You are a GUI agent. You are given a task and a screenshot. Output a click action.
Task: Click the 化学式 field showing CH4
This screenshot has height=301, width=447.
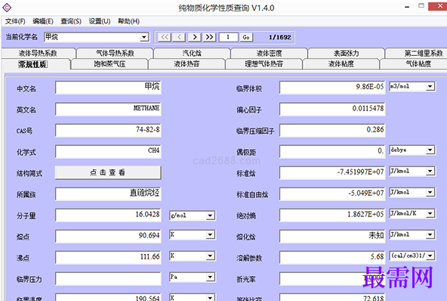(108, 151)
